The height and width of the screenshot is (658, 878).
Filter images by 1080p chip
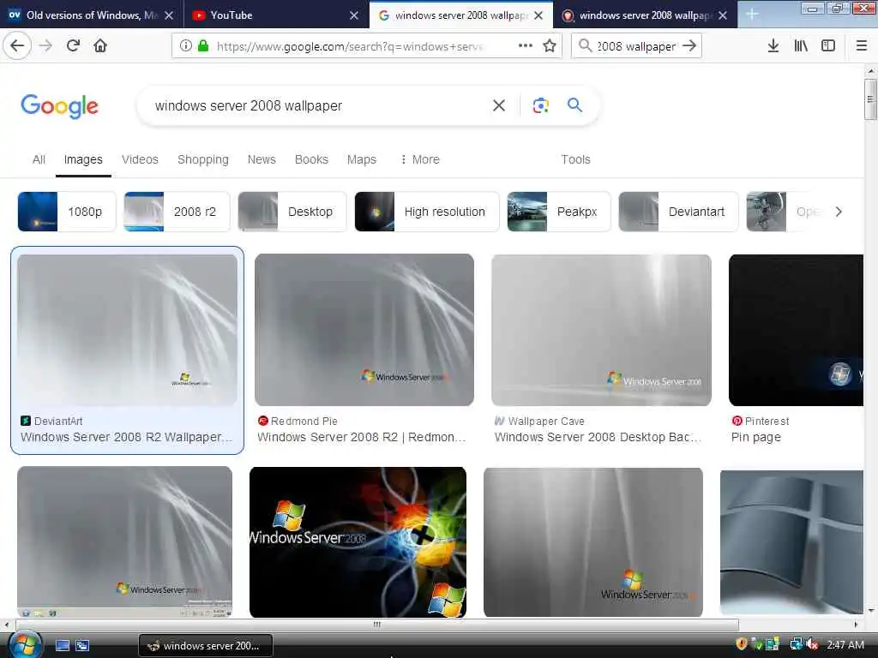pyautogui.click(x=67, y=212)
